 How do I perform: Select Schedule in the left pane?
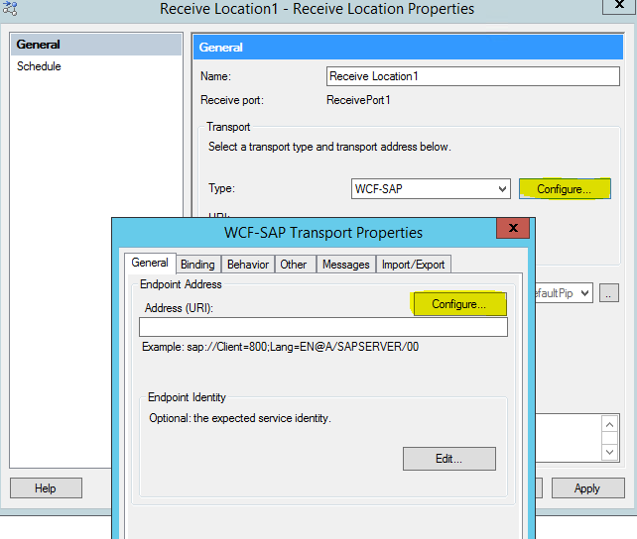click(x=39, y=66)
